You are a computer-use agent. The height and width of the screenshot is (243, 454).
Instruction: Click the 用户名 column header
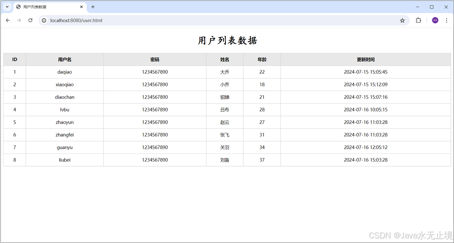[x=65, y=59]
